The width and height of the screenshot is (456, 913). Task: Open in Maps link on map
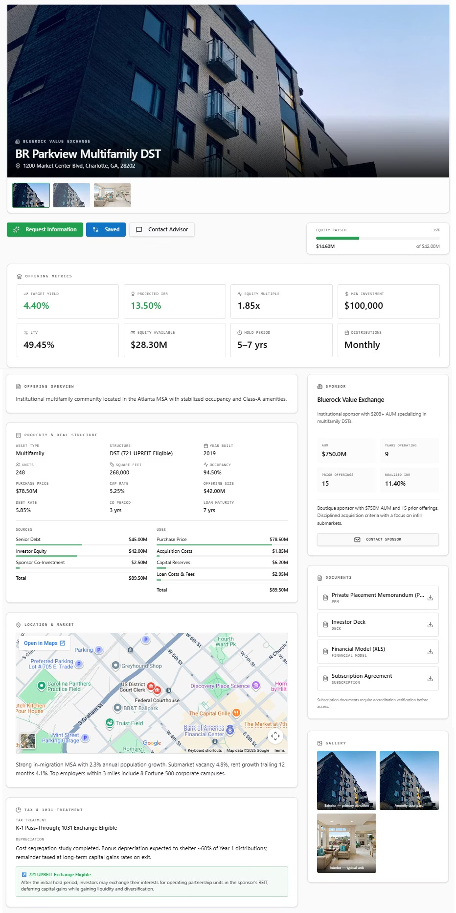(45, 643)
